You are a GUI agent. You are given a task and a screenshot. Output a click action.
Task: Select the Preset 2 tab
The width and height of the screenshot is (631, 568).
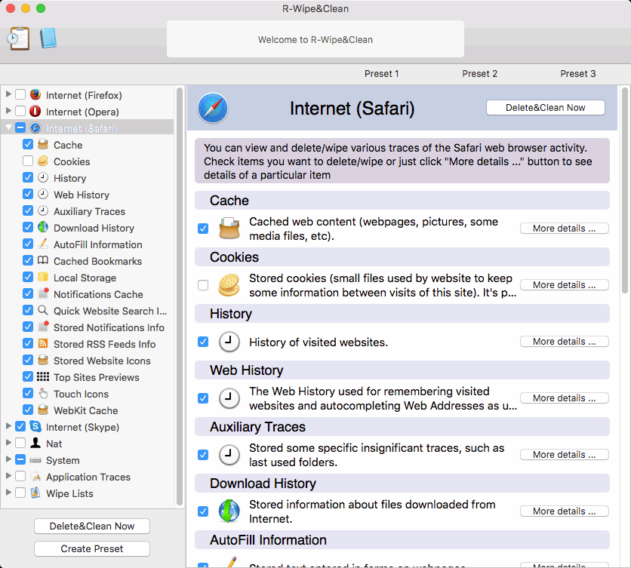(x=480, y=74)
